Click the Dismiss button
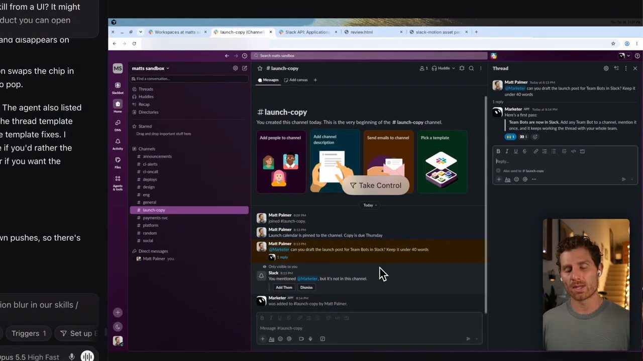 pos(306,287)
